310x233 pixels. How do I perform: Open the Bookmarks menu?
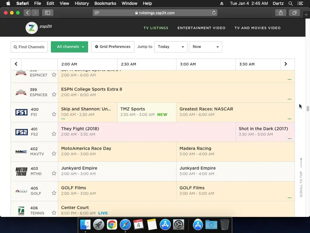[x=105, y=3]
